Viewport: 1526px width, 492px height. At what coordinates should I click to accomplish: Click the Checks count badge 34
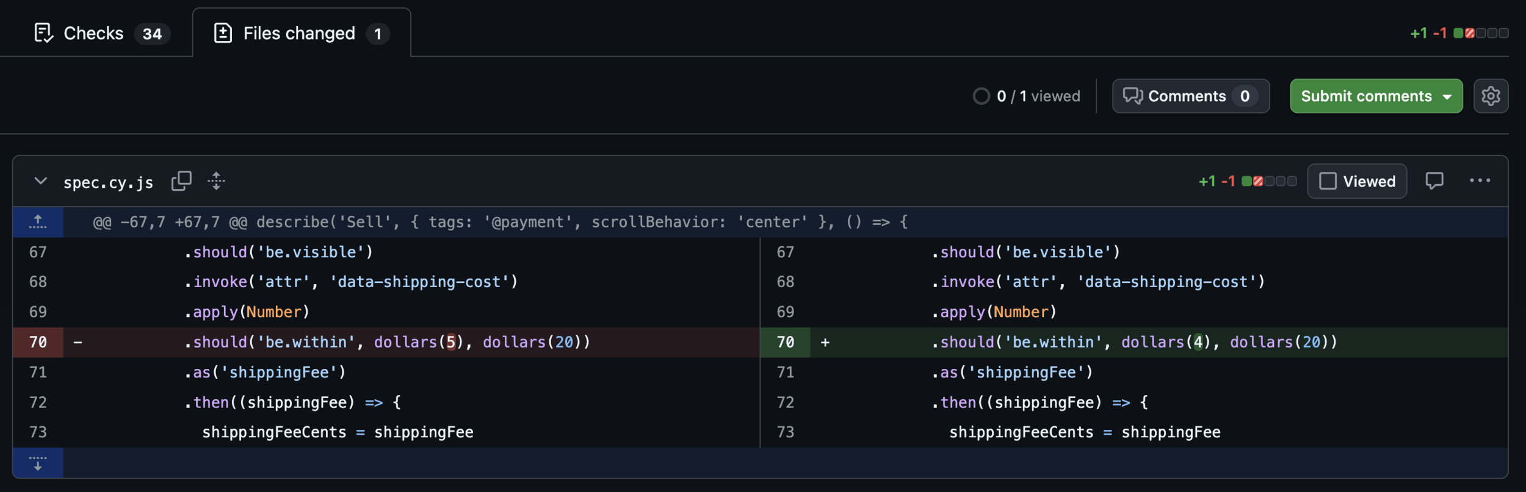152,34
